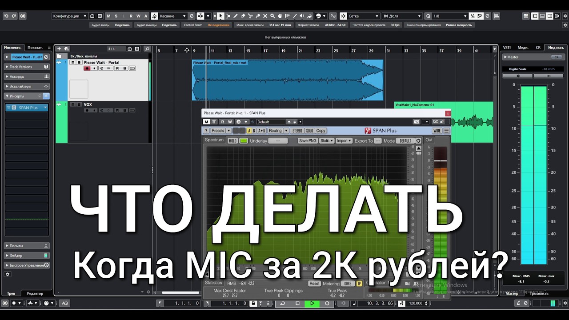Image resolution: width=569 pixels, height=320 pixels.
Task: Choose the Zoom magnifier tool
Action: [272, 16]
